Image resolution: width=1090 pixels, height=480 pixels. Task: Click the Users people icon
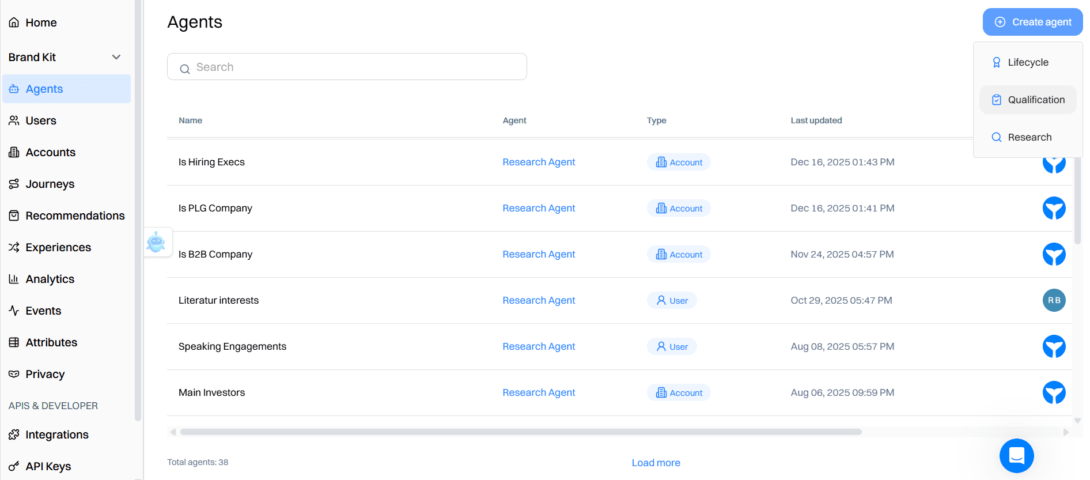[14, 120]
